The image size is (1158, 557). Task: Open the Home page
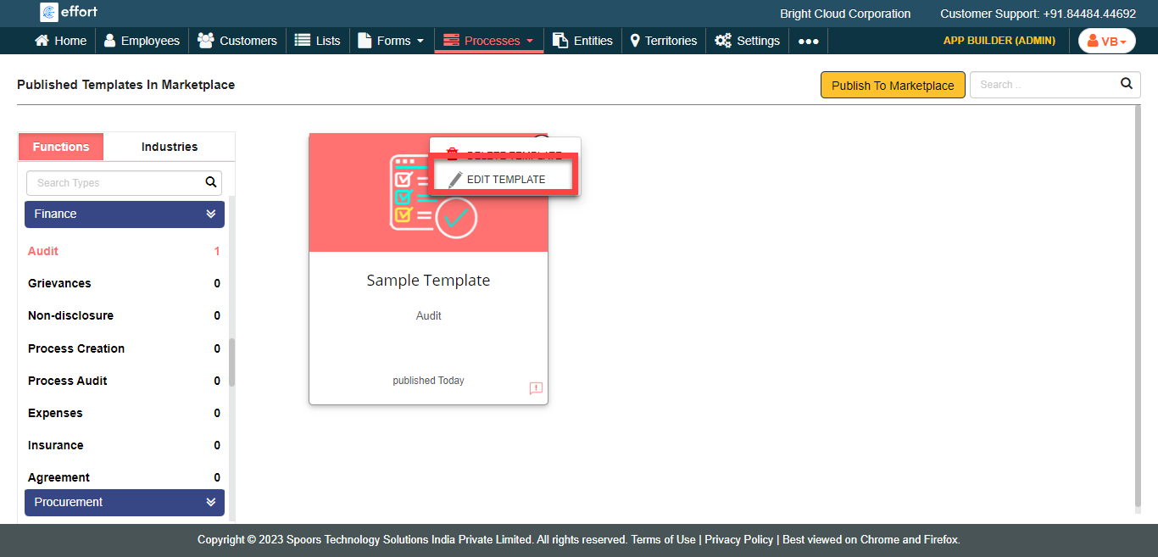60,41
